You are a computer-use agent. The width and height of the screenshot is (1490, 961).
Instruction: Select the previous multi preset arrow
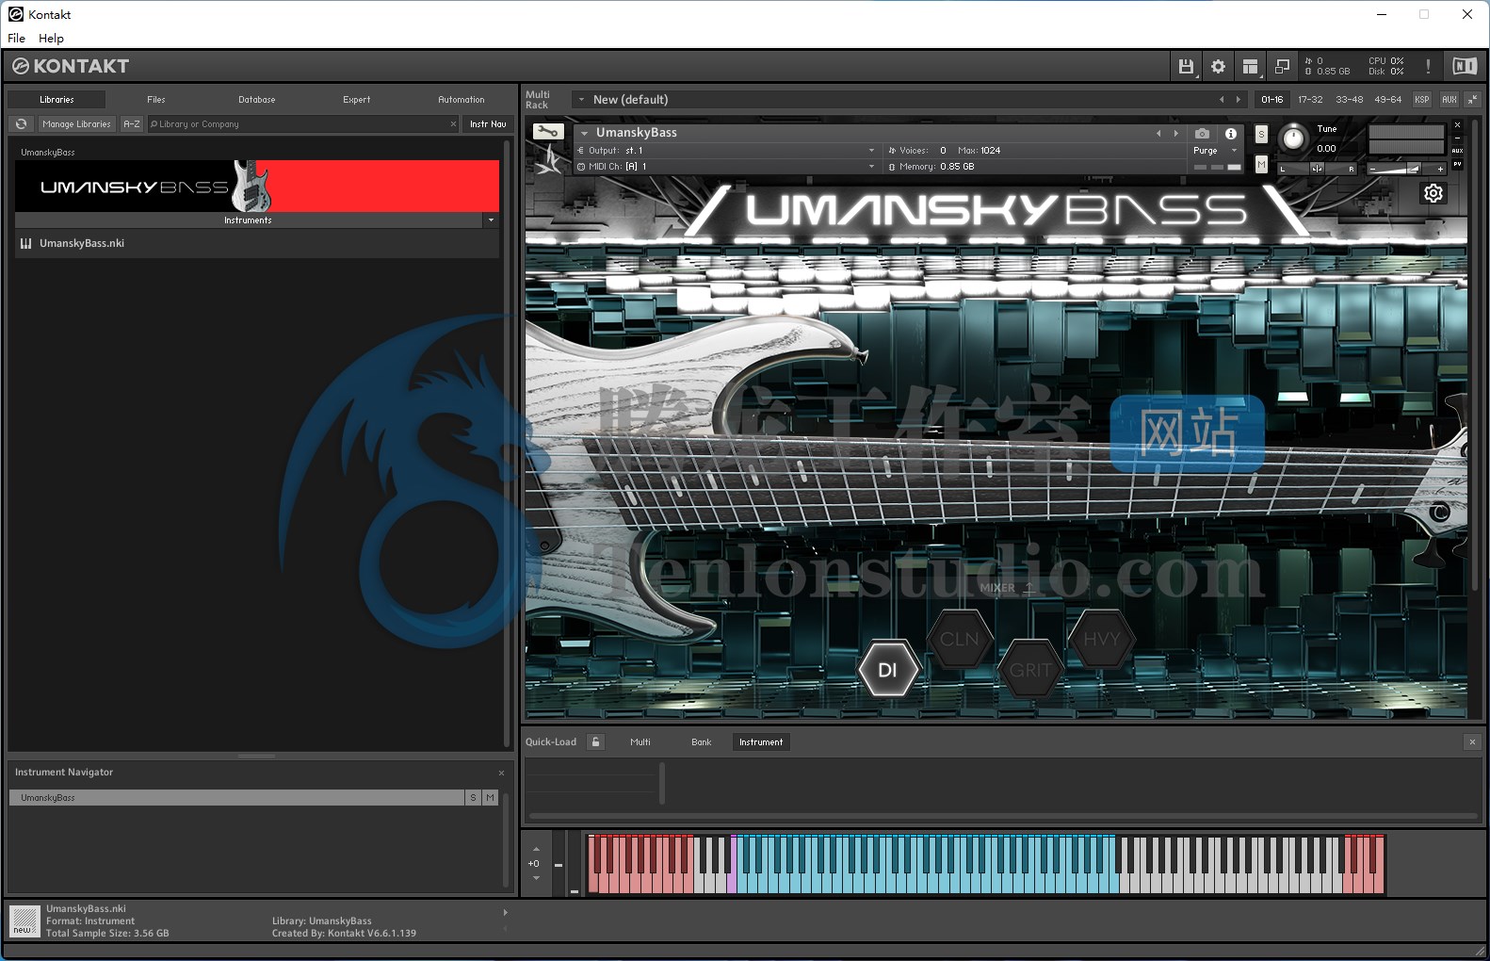[x=1222, y=99]
